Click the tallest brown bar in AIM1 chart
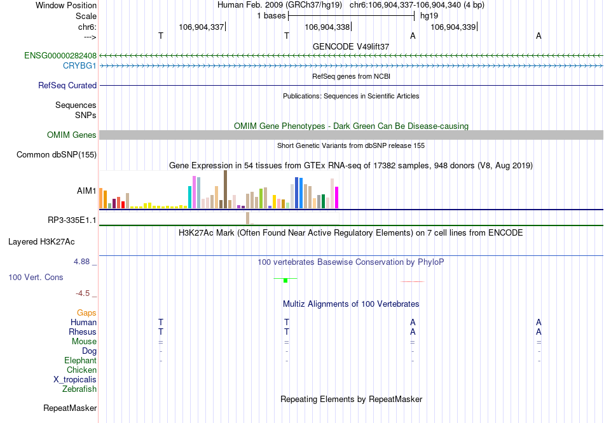604x423 pixels. 225,189
